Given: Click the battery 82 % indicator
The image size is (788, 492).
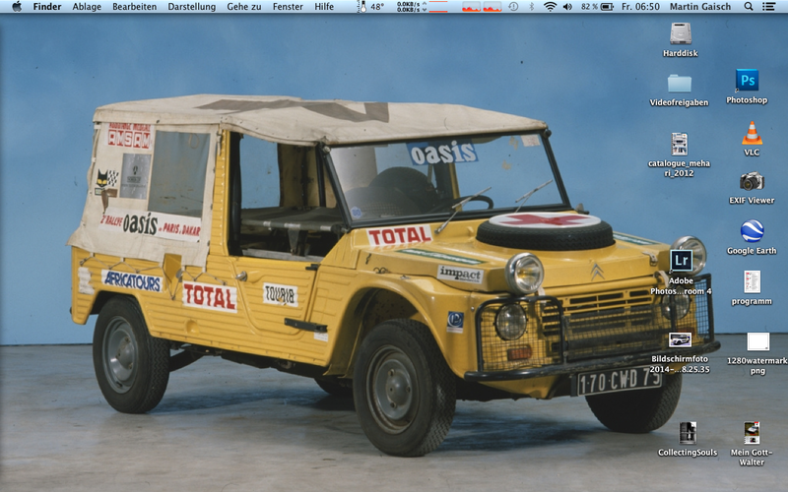Looking at the screenshot, I should click(597, 7).
